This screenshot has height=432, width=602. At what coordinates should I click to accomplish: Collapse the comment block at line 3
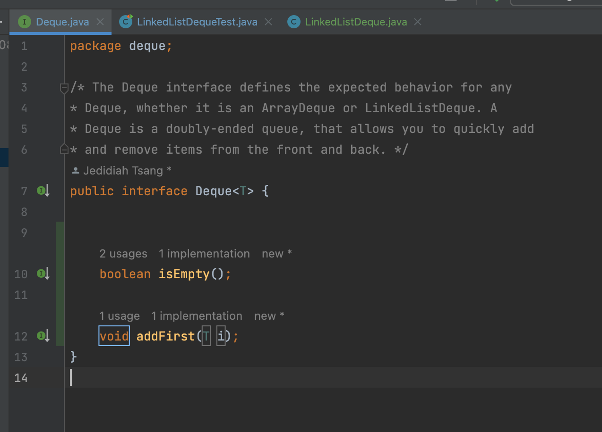(64, 88)
